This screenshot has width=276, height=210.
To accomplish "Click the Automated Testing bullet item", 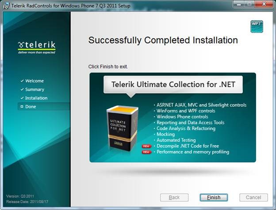I will 176,140.
